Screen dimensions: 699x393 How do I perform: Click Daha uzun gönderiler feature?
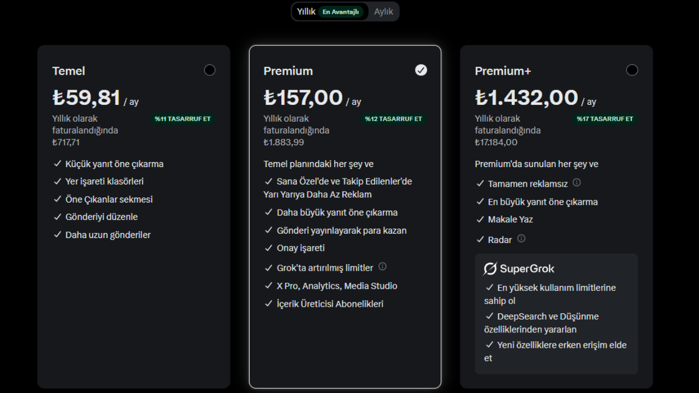click(x=108, y=235)
